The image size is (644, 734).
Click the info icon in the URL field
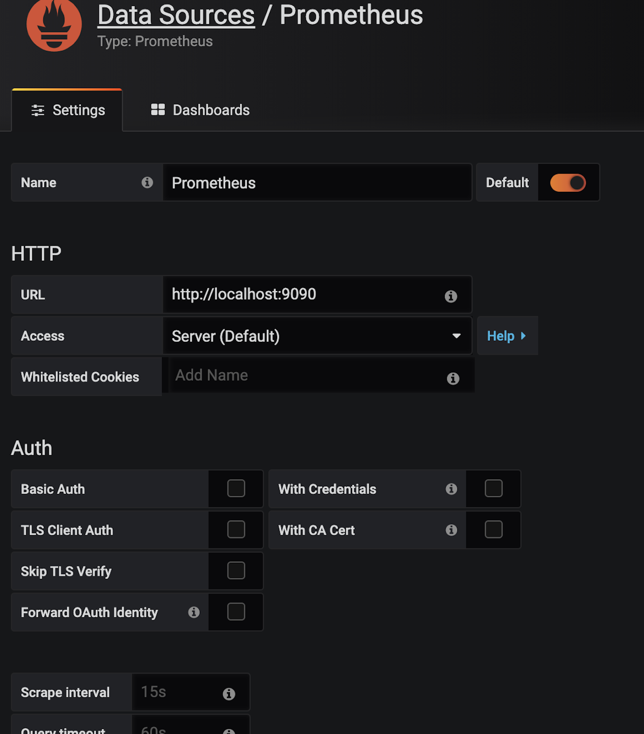tap(451, 296)
